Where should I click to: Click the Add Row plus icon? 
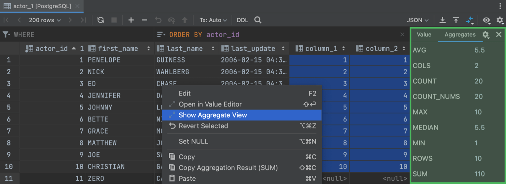[131, 20]
